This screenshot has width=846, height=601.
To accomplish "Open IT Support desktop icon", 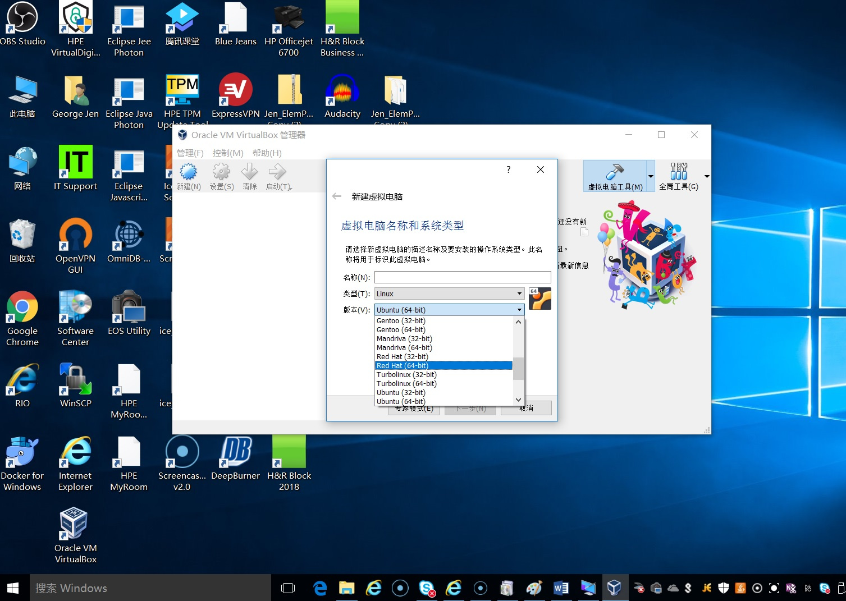I will point(75,168).
